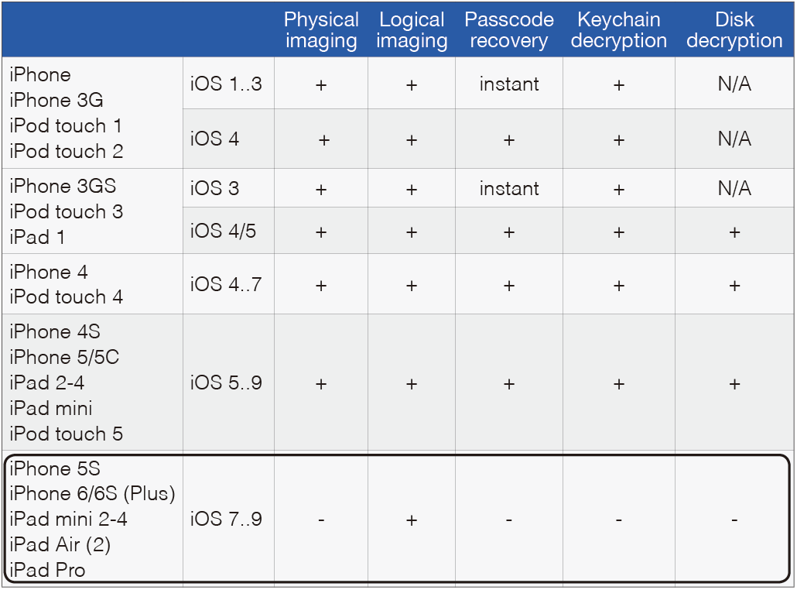Select the Keychain decryption header
797x590 pixels.
618,30
